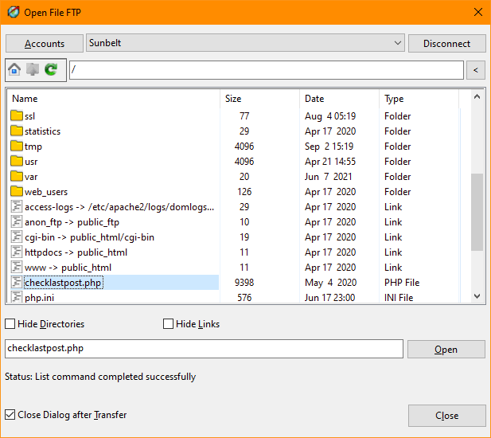Click the file list scroll up arrow

click(477, 97)
